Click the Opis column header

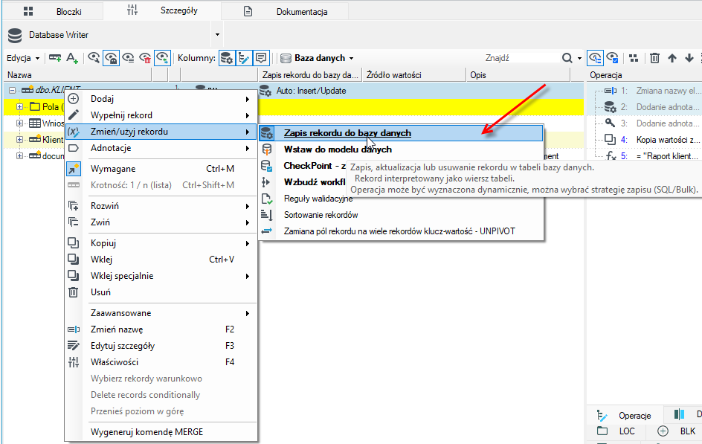click(518, 75)
